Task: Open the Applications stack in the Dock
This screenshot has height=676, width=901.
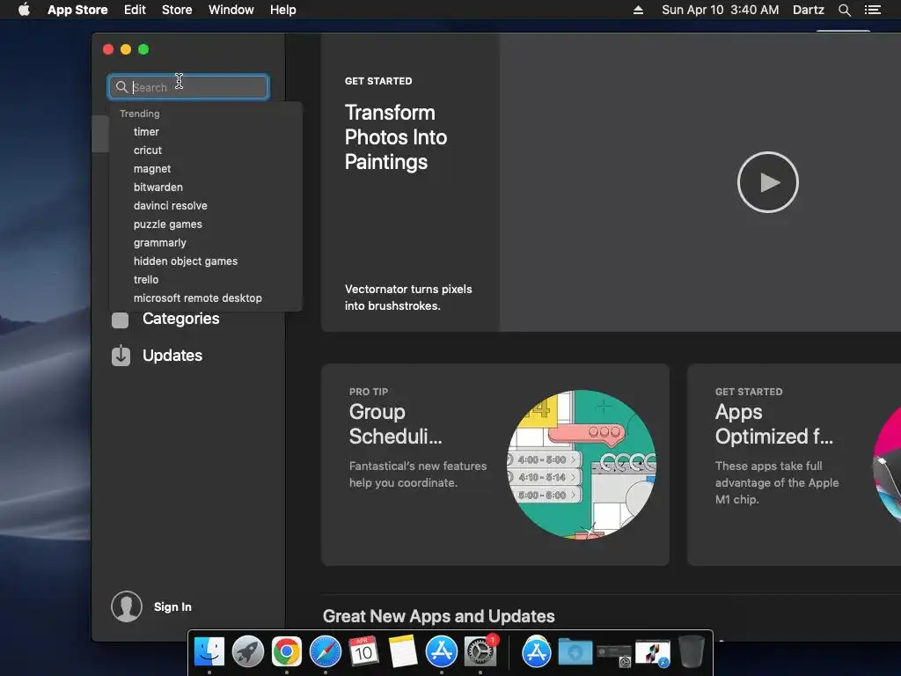Action: coord(536,652)
